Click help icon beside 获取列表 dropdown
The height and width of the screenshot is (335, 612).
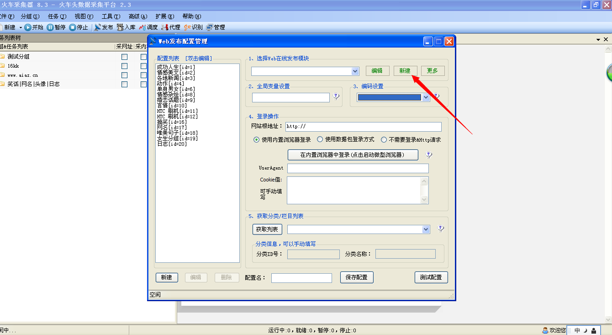(x=440, y=229)
